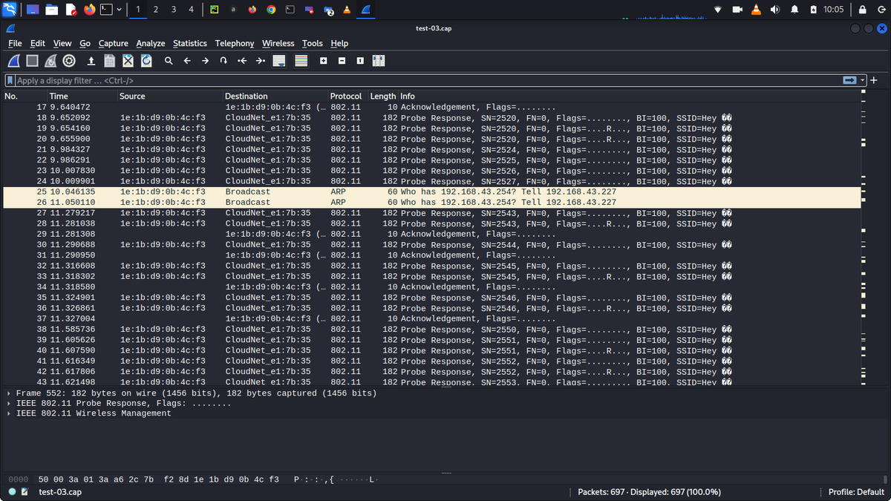The height and width of the screenshot is (501, 891).
Task: Launch Firefox from the panel
Action: (90, 10)
